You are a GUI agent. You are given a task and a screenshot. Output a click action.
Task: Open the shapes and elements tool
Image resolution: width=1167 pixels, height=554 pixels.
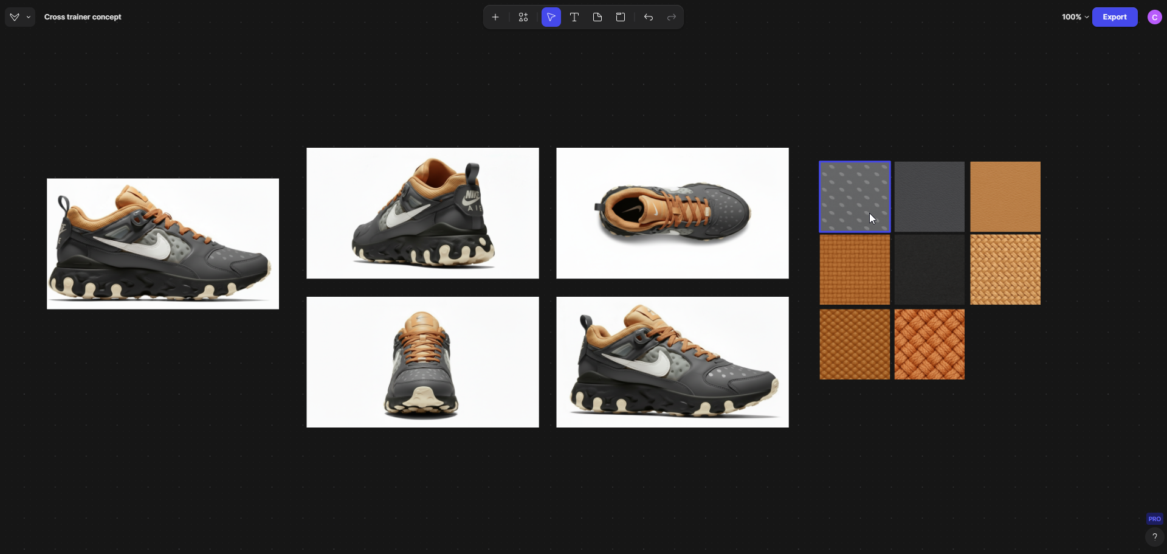[x=523, y=17]
